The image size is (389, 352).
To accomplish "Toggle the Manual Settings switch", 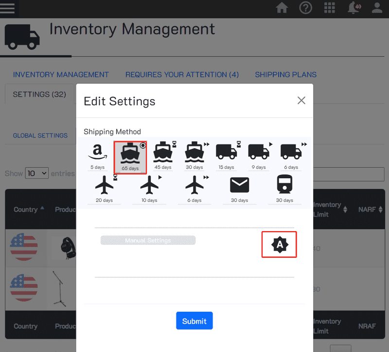I will coord(148,240).
